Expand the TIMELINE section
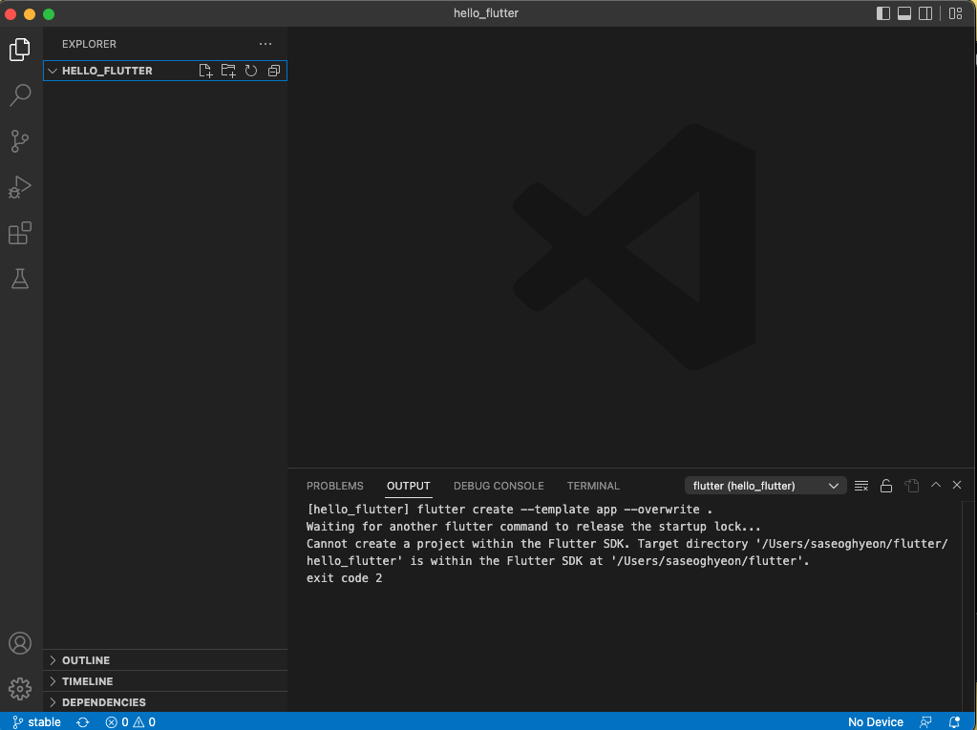 tap(164, 681)
